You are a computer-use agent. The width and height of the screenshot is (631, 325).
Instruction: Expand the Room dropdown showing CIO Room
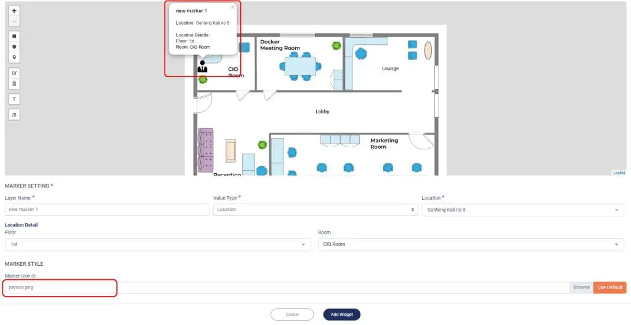coord(470,244)
